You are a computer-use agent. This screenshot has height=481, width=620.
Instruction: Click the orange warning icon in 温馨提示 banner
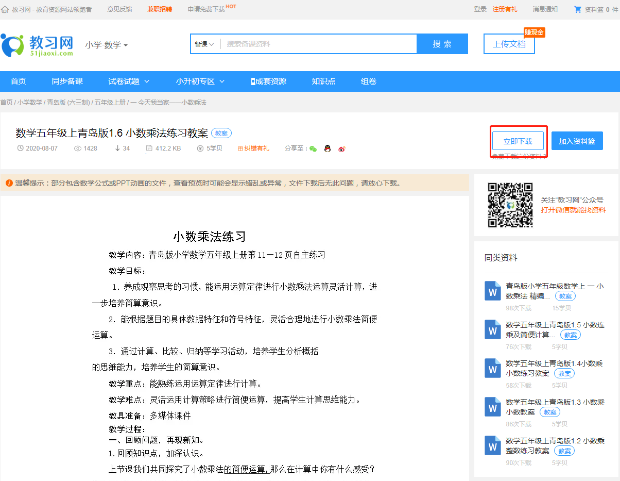(x=9, y=183)
